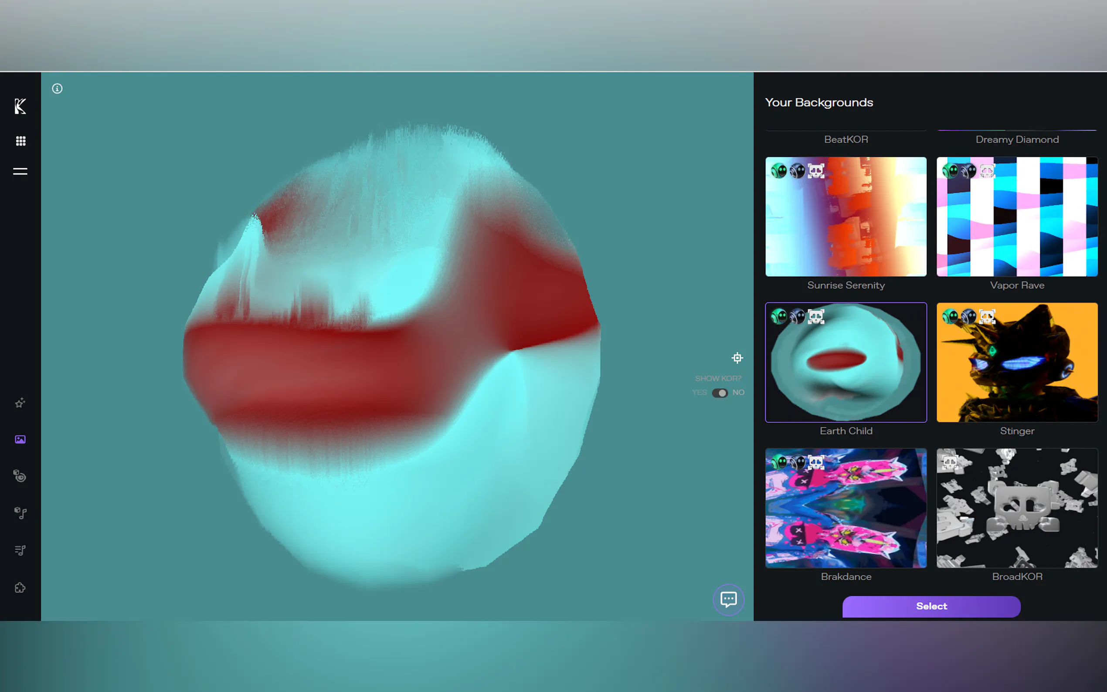Choose the Brakdance background
The image size is (1107, 692).
coord(846,508)
